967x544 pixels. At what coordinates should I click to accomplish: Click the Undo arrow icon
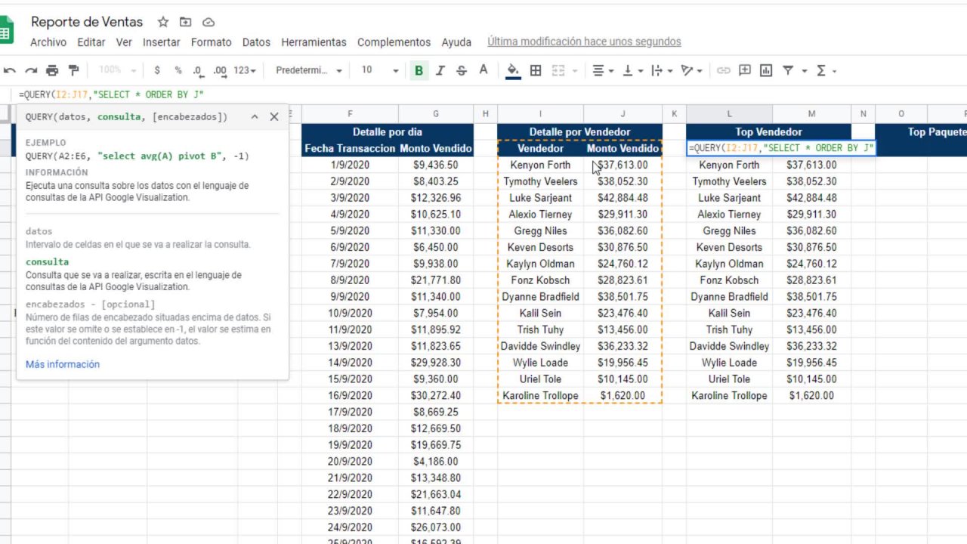coord(10,70)
